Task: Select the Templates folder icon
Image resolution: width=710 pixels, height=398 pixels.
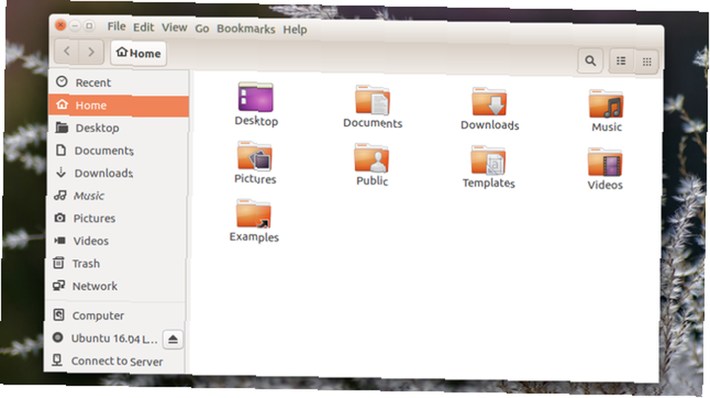Action: pyautogui.click(x=488, y=160)
